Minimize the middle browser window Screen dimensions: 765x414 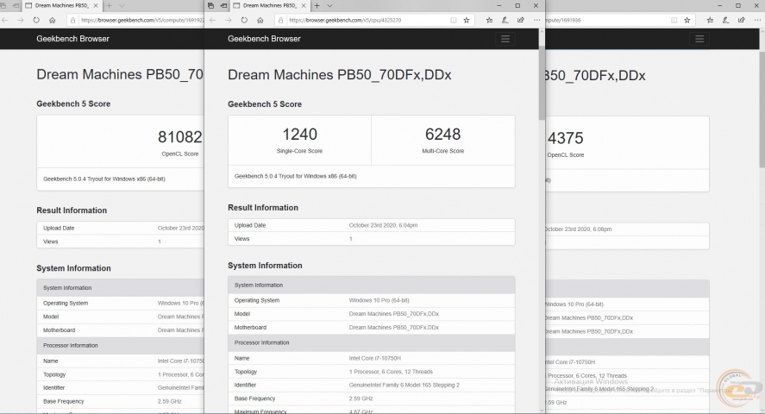499,6
